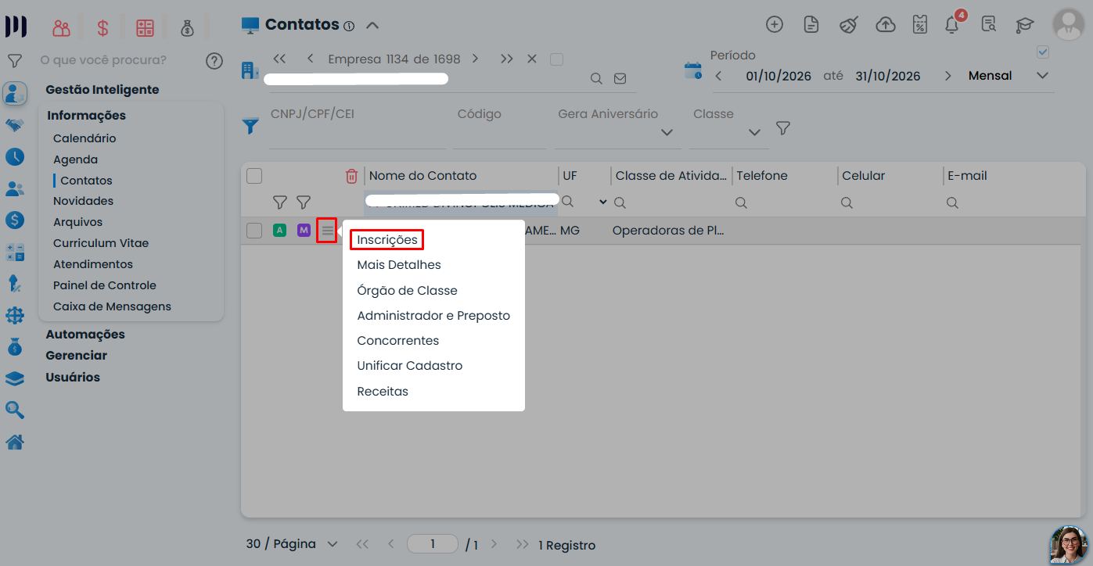Check the contact row checkbox
The image size is (1093, 566).
coord(254,231)
